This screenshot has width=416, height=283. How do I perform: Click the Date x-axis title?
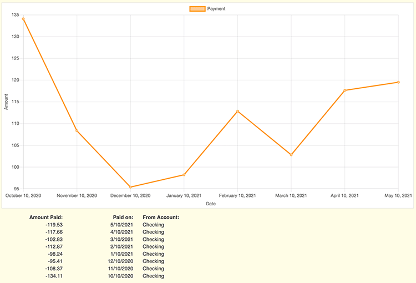point(211,204)
